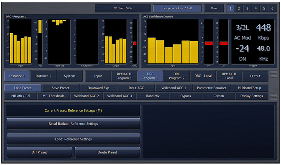Click Recall Backup: Reference Settings
The image size is (281, 165).
[x=73, y=124]
